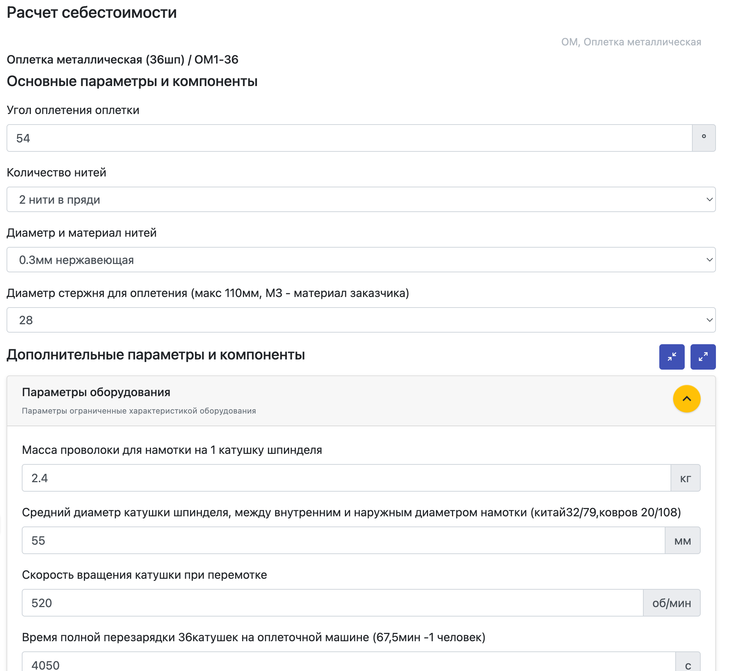The image size is (729, 671).
Task: Click the Основные параметры и компоненты section heading
Action: click(133, 81)
